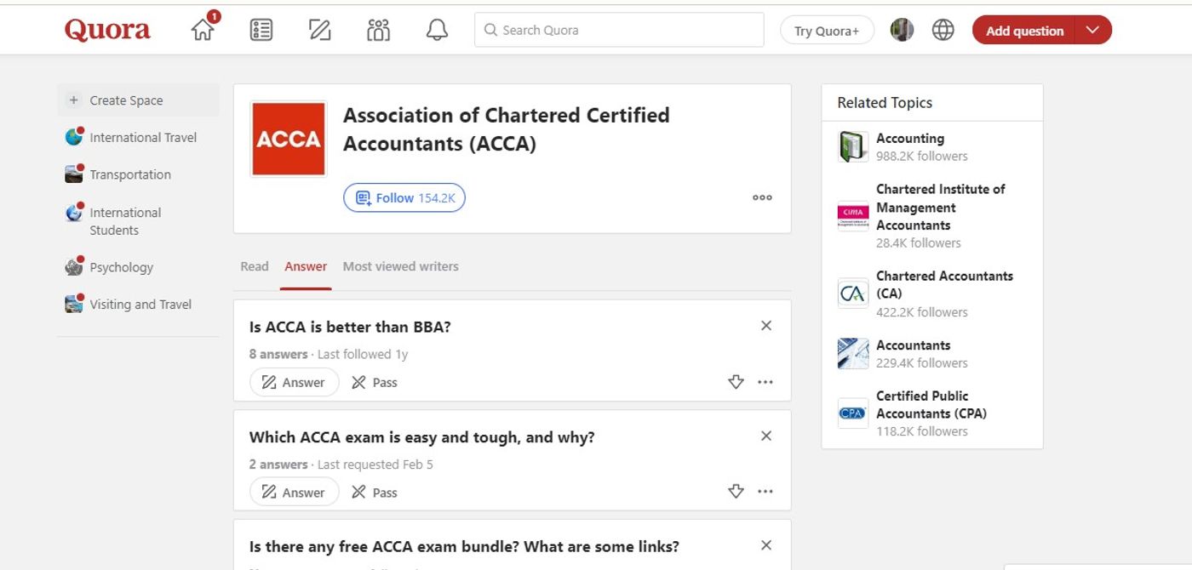Open question Which ACCA exam is easy and tough

(x=421, y=437)
